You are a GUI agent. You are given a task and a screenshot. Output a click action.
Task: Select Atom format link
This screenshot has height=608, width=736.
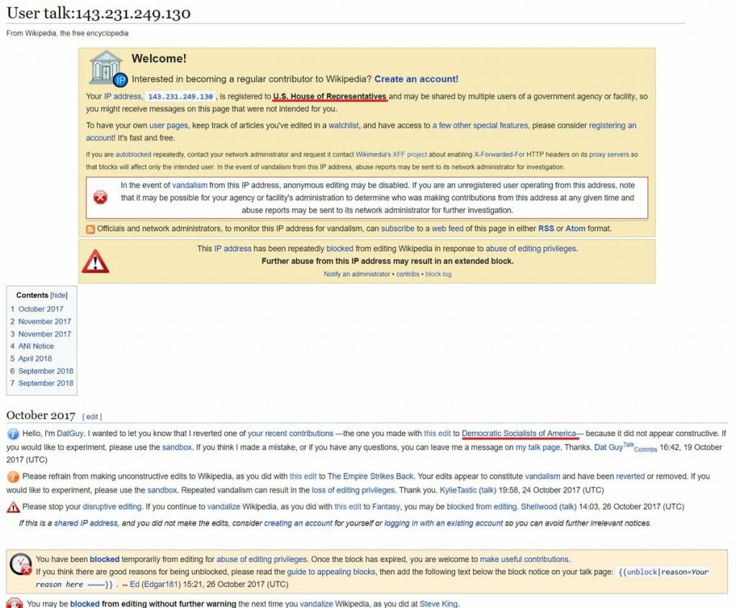[576, 229]
